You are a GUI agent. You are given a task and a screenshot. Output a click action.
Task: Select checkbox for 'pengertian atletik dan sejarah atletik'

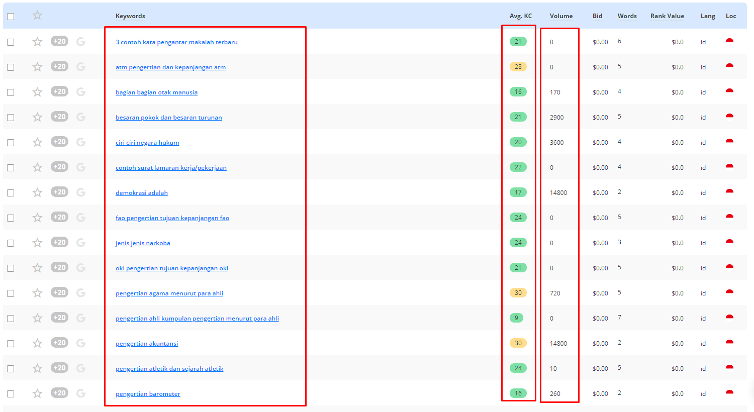tap(11, 369)
